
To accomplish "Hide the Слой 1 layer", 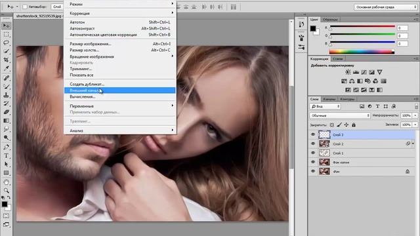I will pos(313,153).
